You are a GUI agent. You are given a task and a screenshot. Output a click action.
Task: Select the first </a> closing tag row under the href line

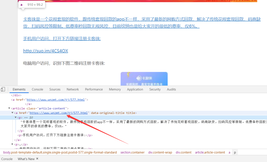[28, 104]
